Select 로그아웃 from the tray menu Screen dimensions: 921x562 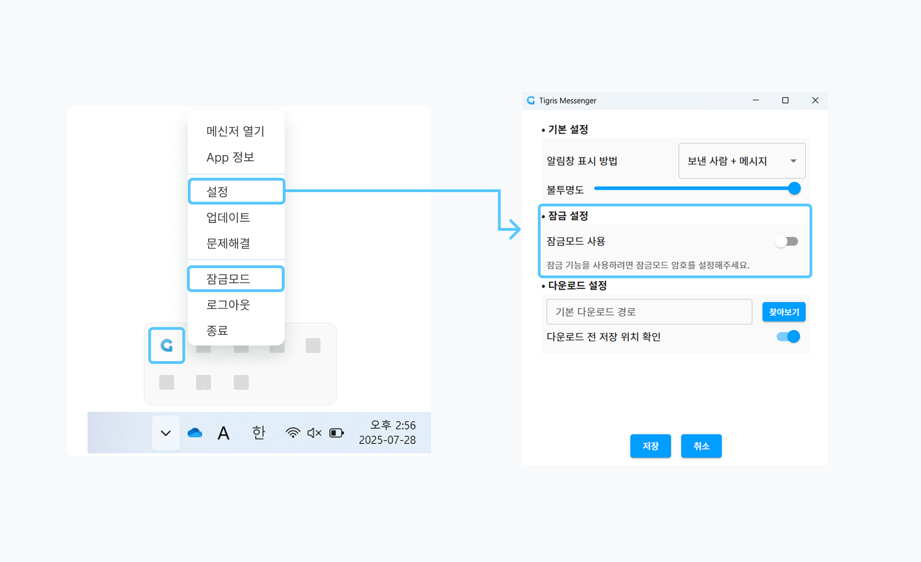[x=228, y=304]
